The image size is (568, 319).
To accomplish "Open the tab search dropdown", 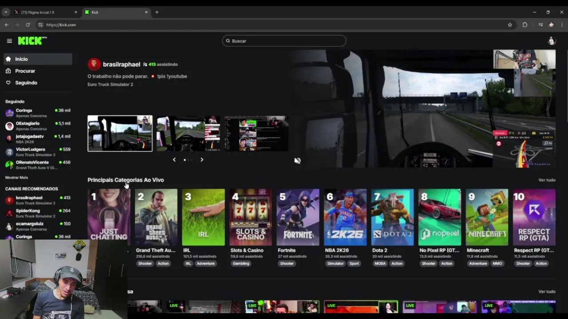I will click(5, 12).
